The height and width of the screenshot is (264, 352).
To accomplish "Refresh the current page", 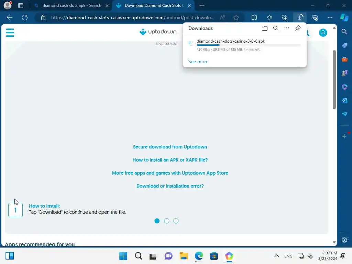I will (x=25, y=18).
